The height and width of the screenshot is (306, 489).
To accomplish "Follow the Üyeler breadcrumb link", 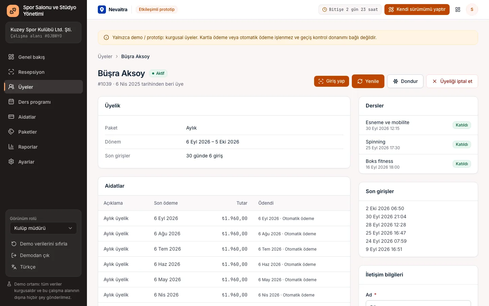I will (105, 56).
